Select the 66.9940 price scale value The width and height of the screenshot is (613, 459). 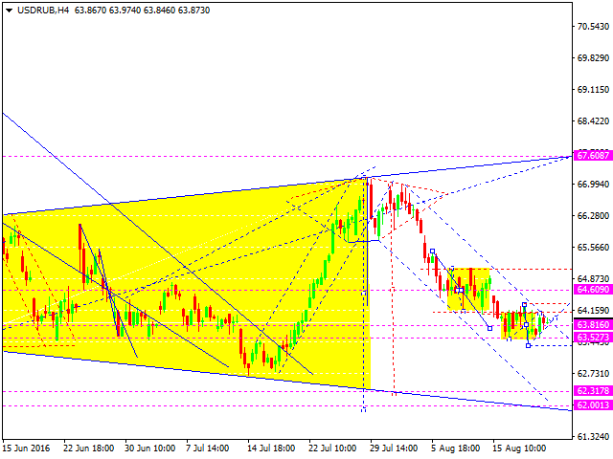[x=594, y=185]
